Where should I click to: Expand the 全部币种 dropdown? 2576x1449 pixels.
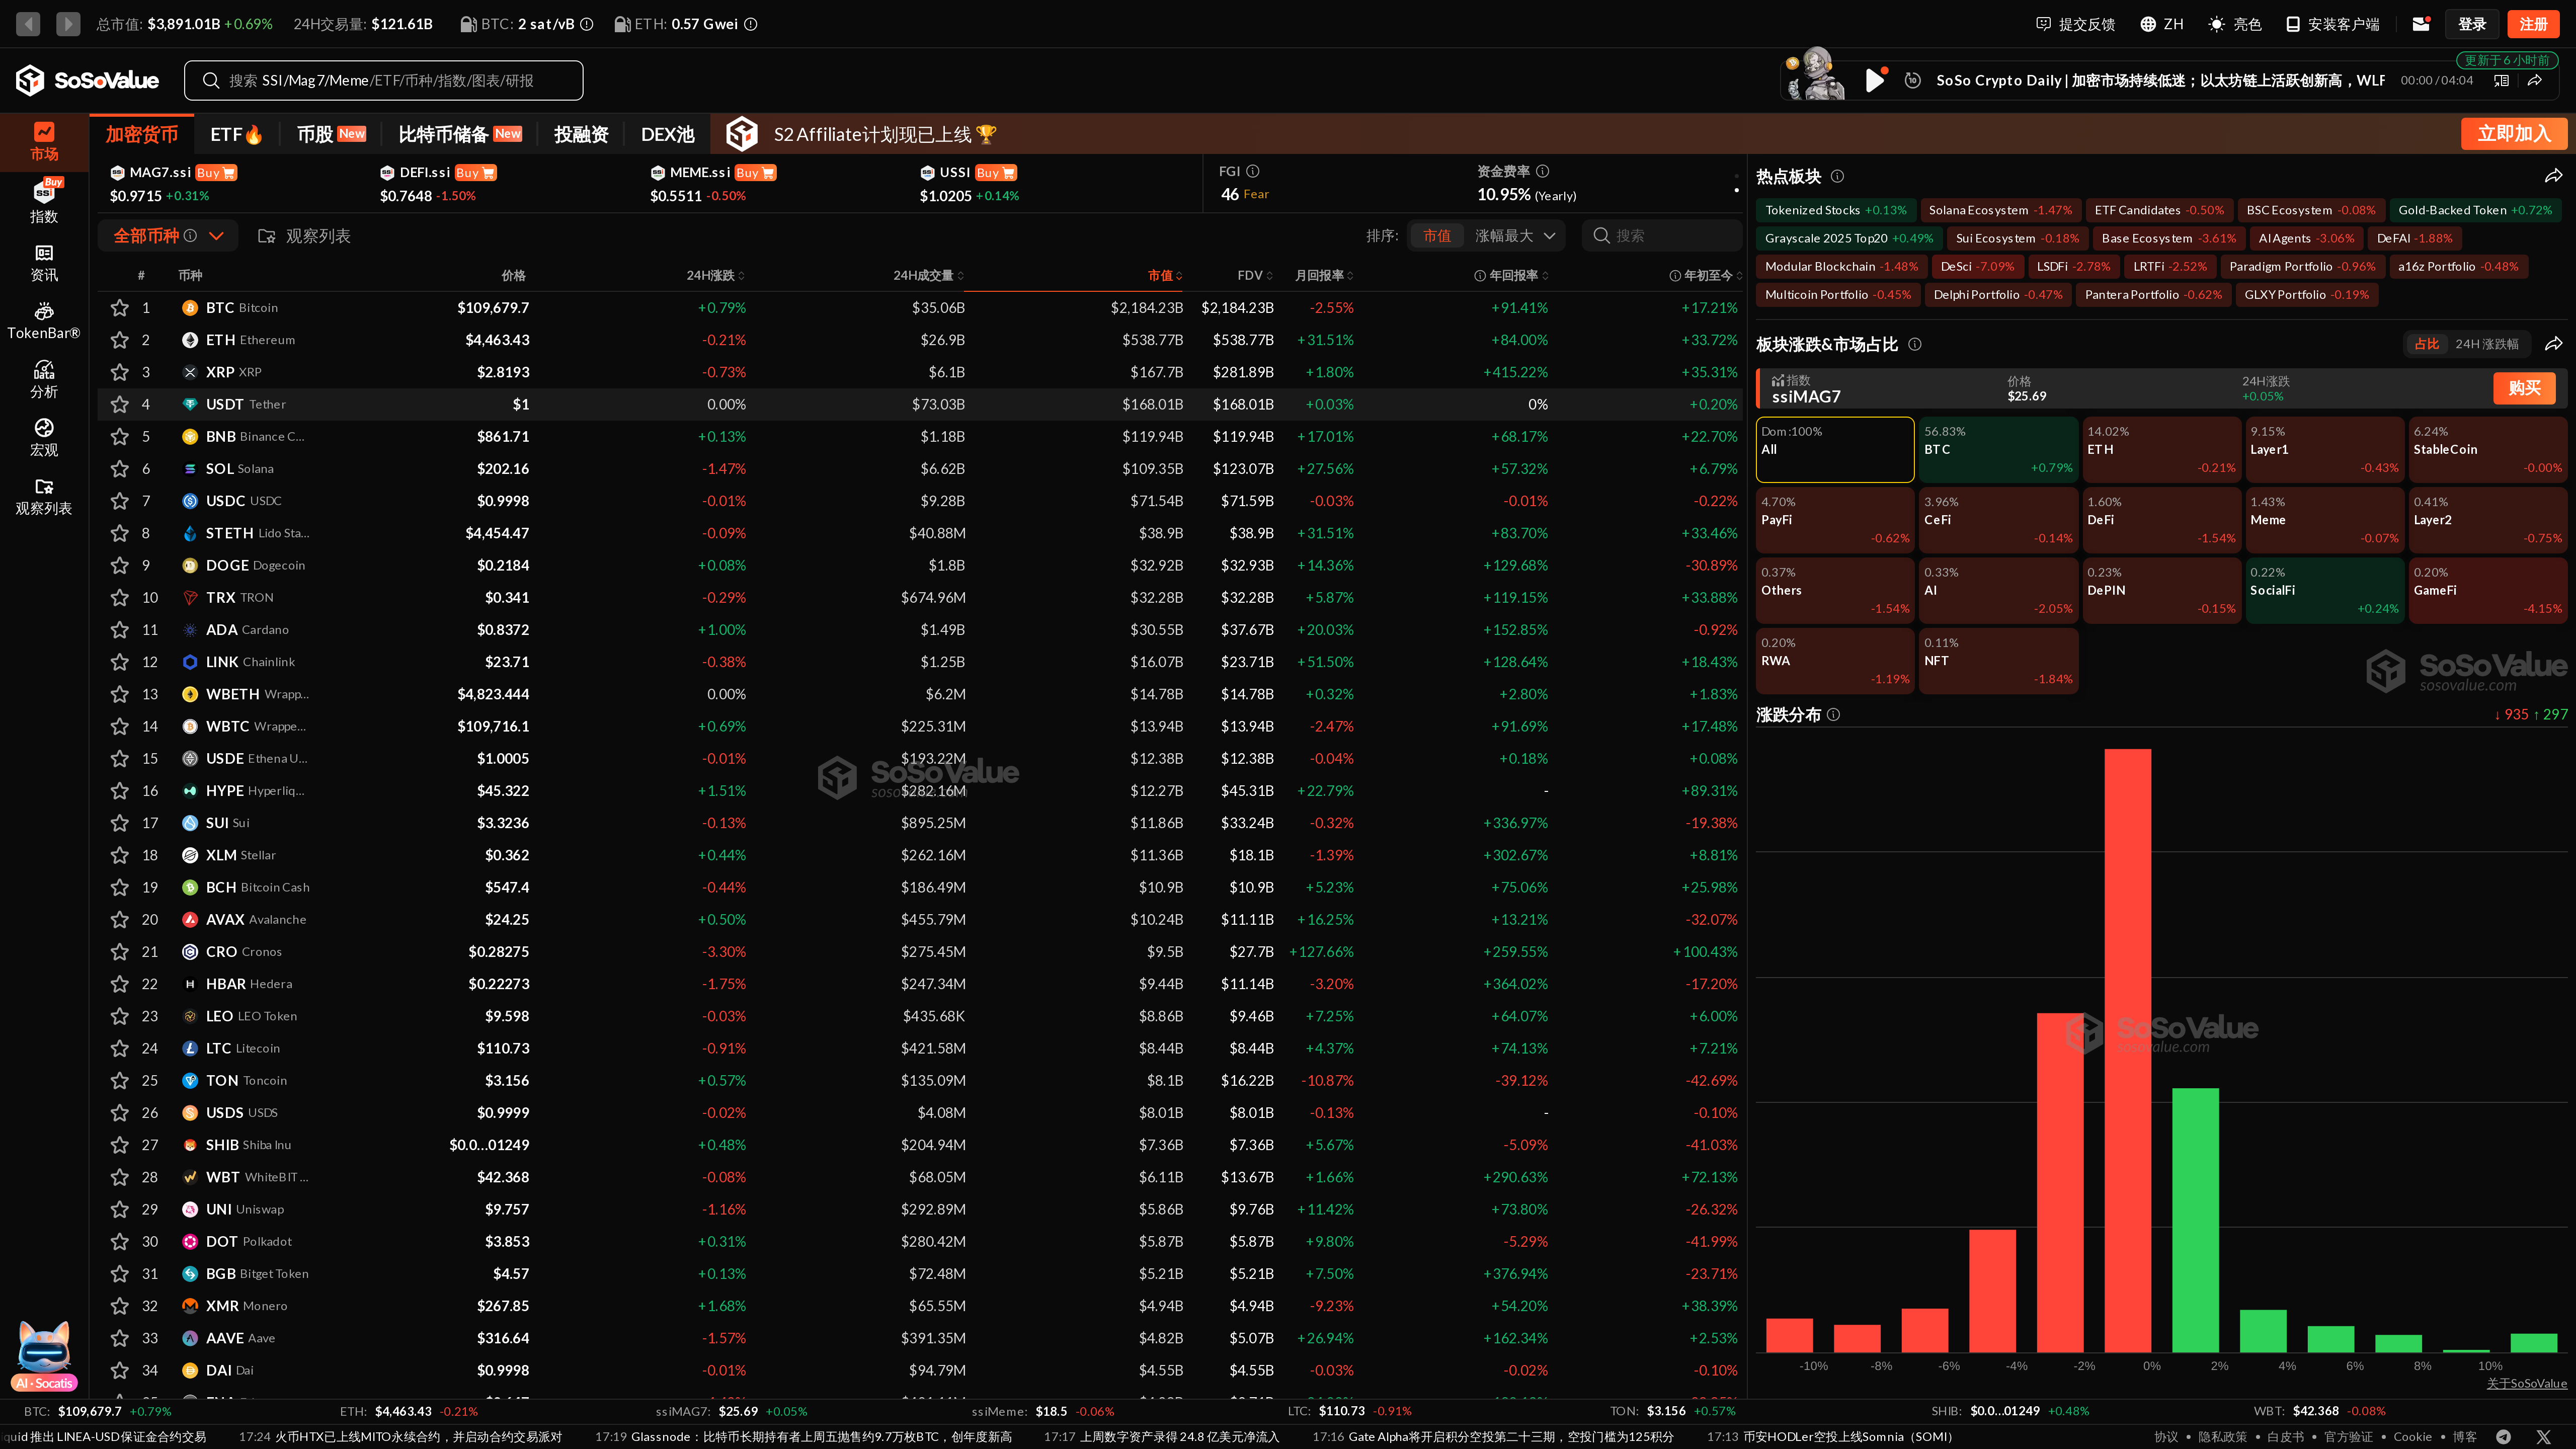tap(168, 236)
